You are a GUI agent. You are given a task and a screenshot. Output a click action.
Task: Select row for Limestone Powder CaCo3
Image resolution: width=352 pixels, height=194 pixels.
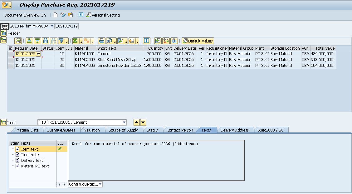[11, 66]
